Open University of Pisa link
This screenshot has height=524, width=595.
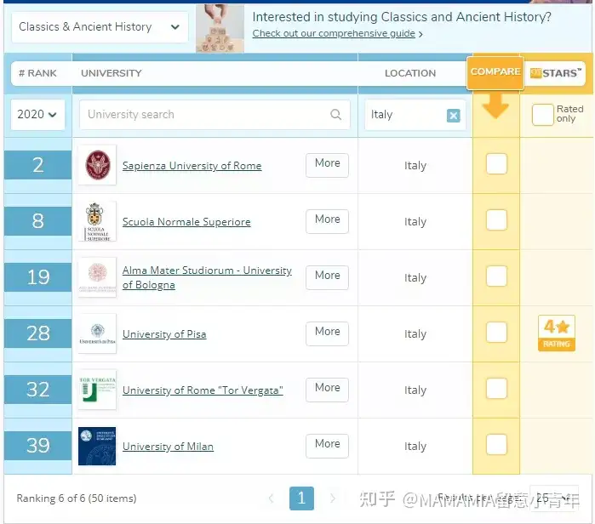164,334
